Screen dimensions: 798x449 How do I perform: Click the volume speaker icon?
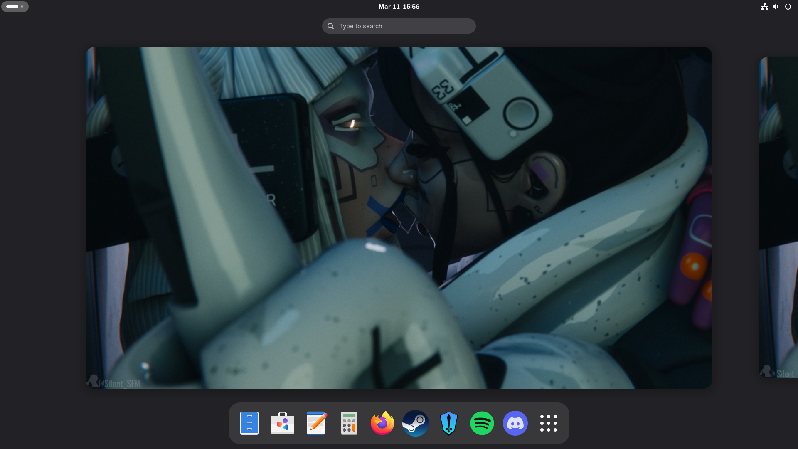click(x=776, y=7)
